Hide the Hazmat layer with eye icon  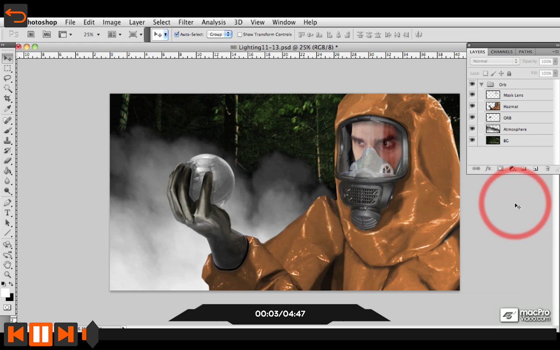(472, 106)
